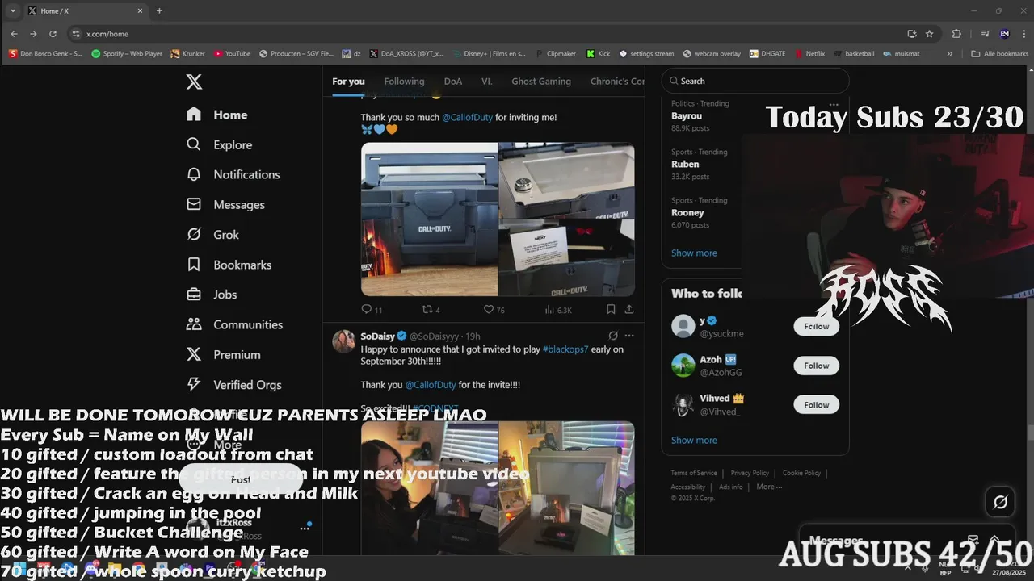Open Jobs briefcase in sidebar
The width and height of the screenshot is (1034, 581).
pyautogui.click(x=194, y=295)
